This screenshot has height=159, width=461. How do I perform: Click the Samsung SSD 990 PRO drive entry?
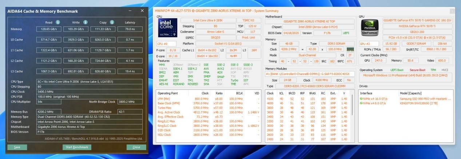click(x=425, y=99)
